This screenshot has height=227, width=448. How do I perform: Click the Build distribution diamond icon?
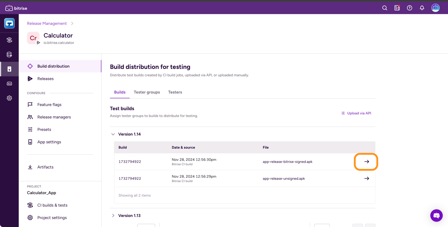click(x=30, y=66)
